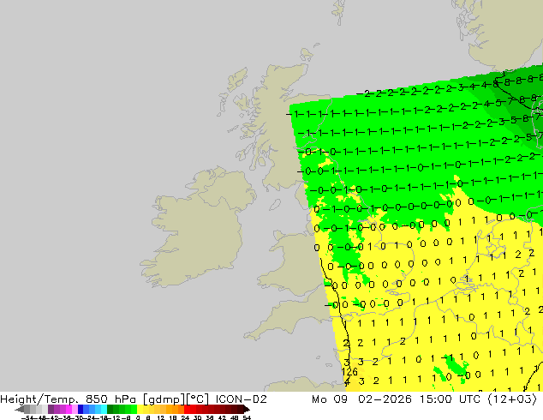
Task: Click the '02-2026' date text
Action: pyautogui.click(x=385, y=399)
